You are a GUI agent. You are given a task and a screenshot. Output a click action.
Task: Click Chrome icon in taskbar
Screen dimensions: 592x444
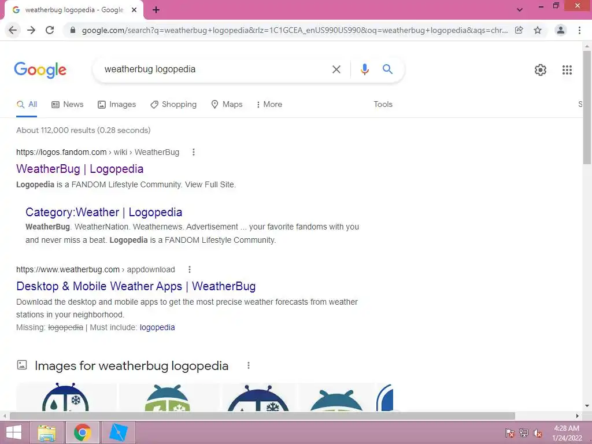83,432
